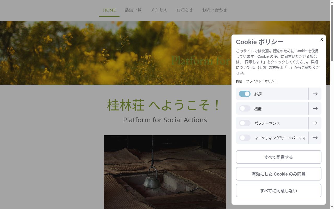Open the プライバシーポリシー link

click(261, 81)
